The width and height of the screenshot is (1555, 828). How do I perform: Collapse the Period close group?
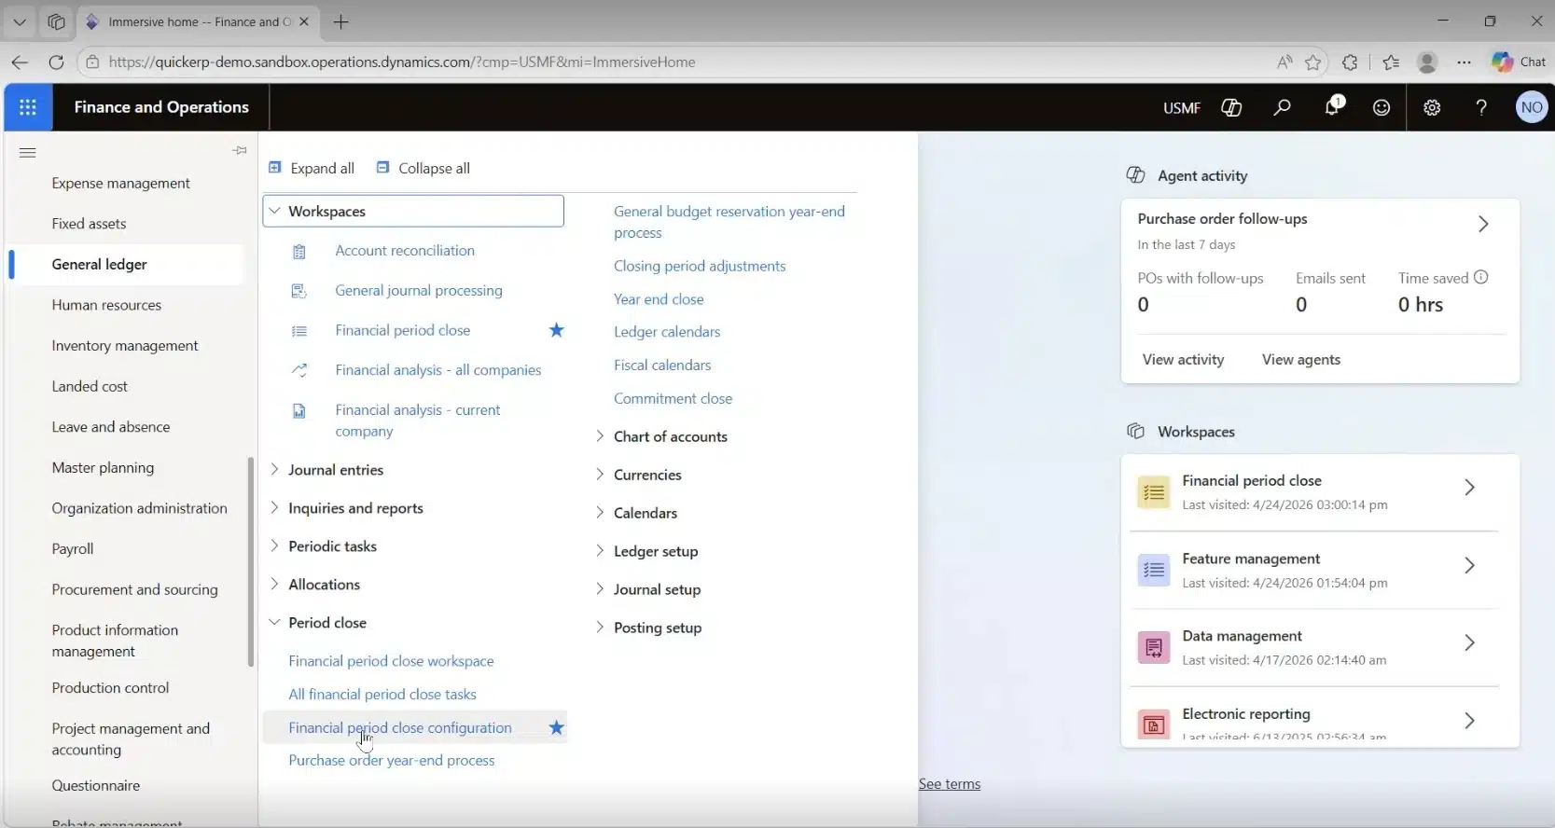point(274,622)
